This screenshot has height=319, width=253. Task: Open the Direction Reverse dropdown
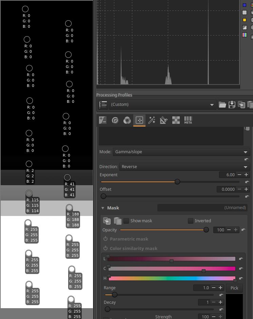184,167
